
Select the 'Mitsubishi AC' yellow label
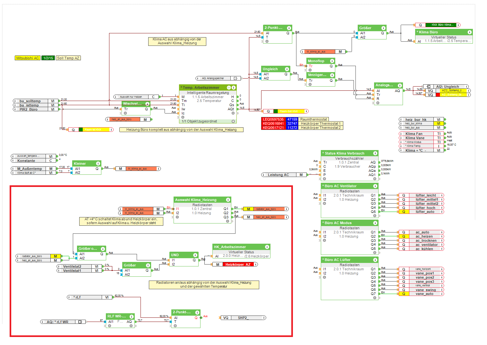click(x=28, y=58)
